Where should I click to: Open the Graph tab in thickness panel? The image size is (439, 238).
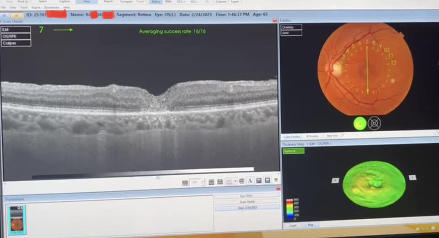click(293, 225)
